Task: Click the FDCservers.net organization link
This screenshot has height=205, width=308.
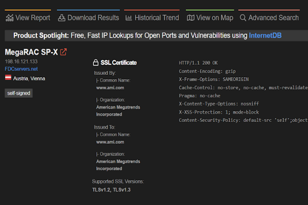Action: pyautogui.click(x=21, y=69)
